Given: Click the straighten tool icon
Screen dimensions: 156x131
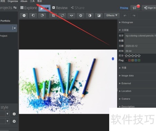Looking at the screenshot, I should pyautogui.click(x=71, y=16).
